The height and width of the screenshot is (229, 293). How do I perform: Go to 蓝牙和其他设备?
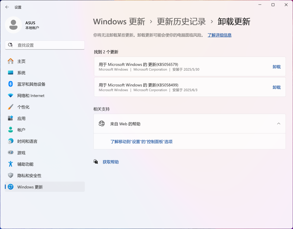coord(45,84)
